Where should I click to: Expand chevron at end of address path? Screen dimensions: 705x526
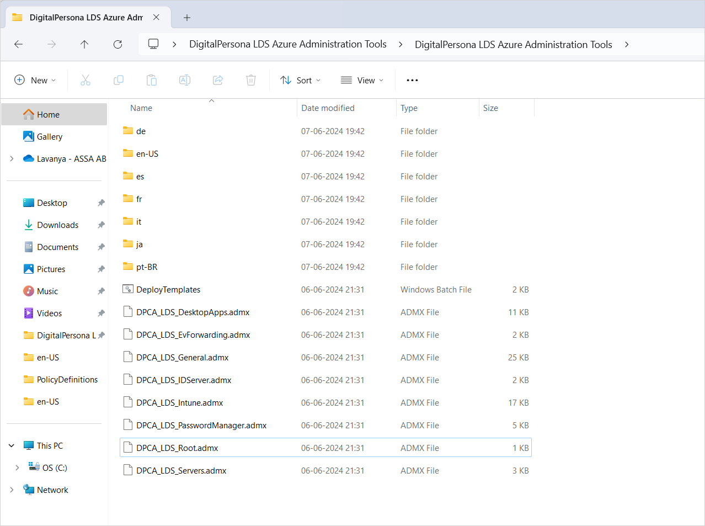627,44
